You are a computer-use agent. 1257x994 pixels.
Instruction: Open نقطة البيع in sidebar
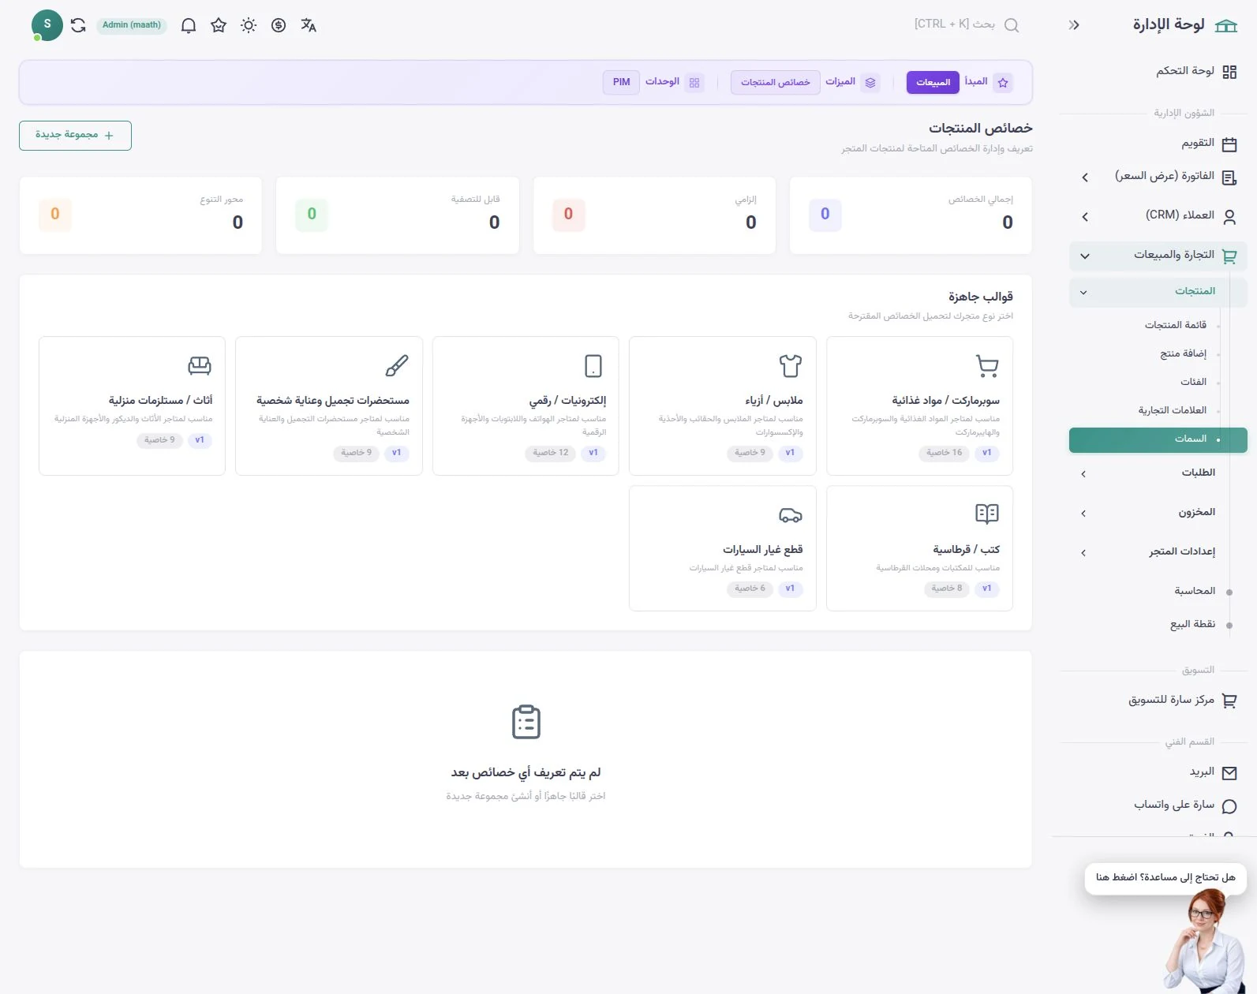point(1192,624)
